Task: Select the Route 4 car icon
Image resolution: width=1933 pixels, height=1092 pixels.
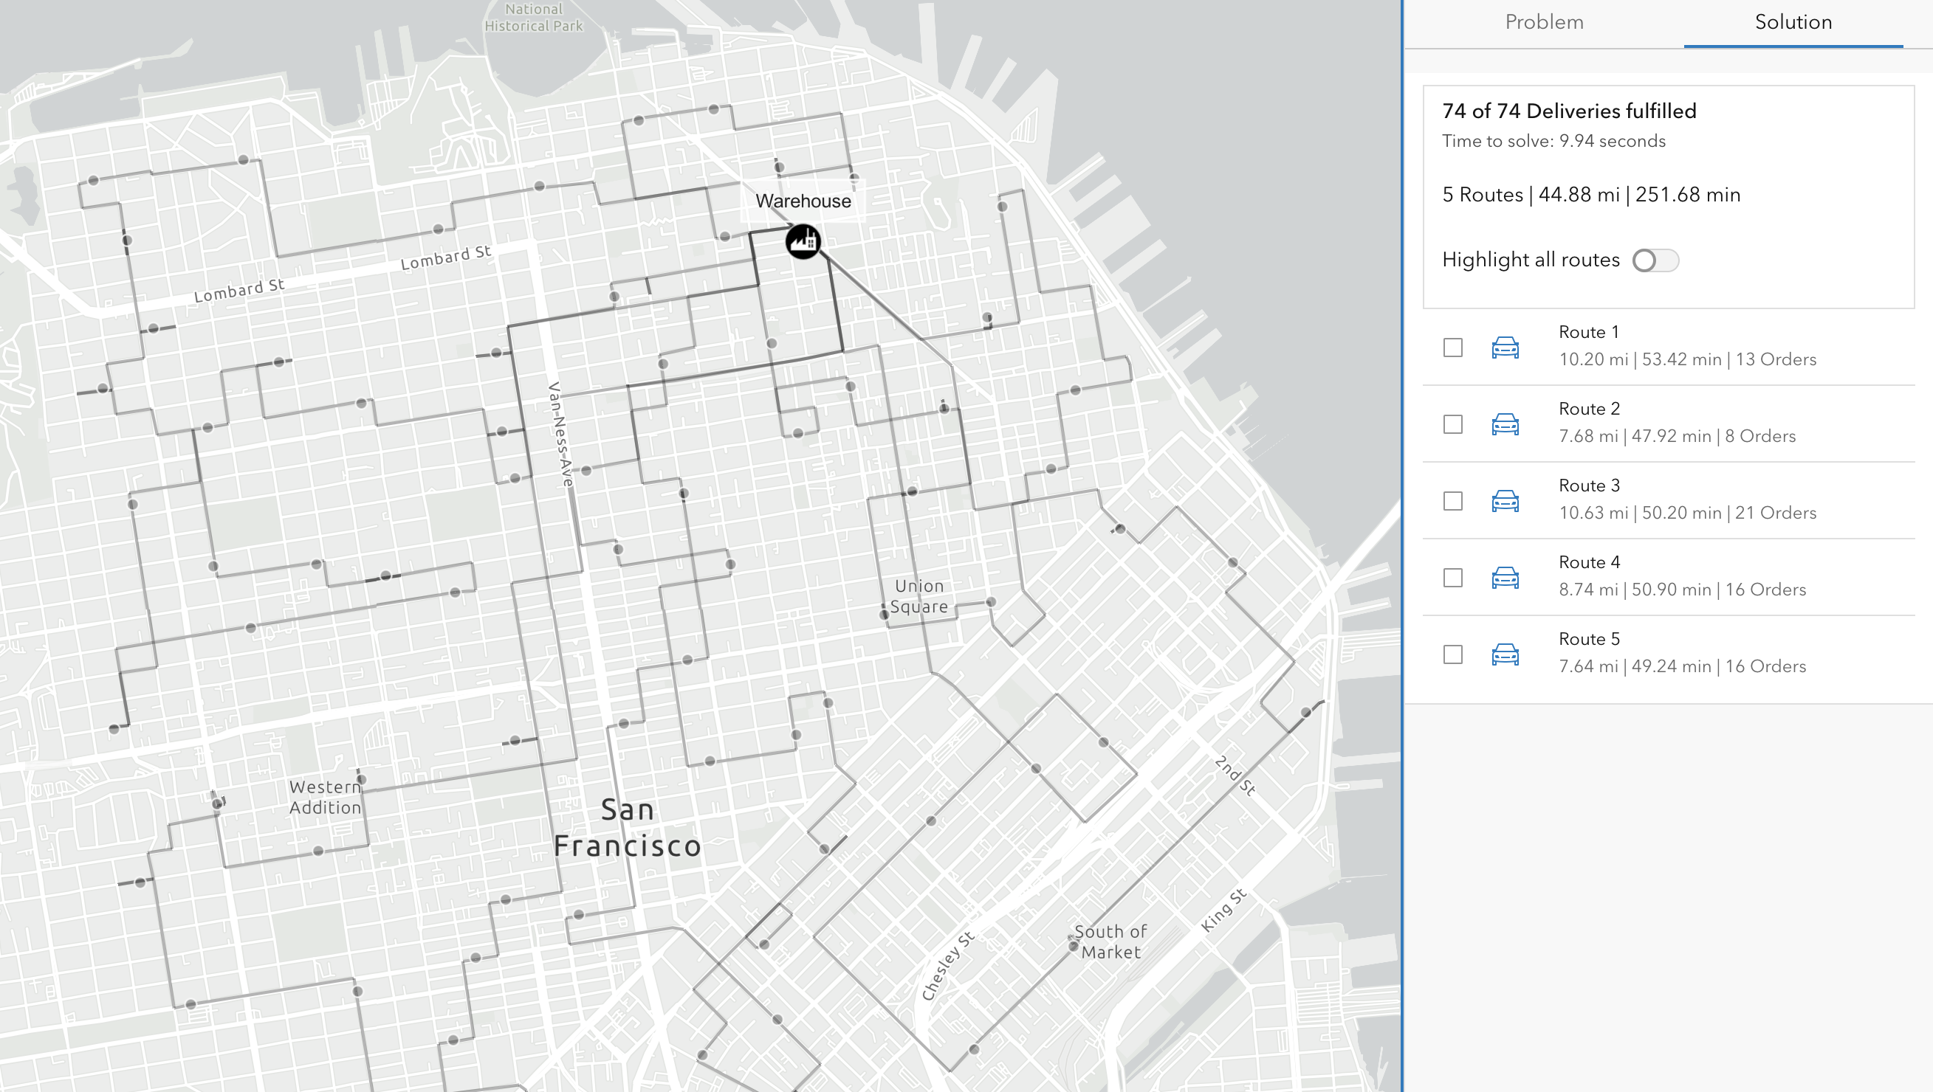Action: click(x=1506, y=577)
